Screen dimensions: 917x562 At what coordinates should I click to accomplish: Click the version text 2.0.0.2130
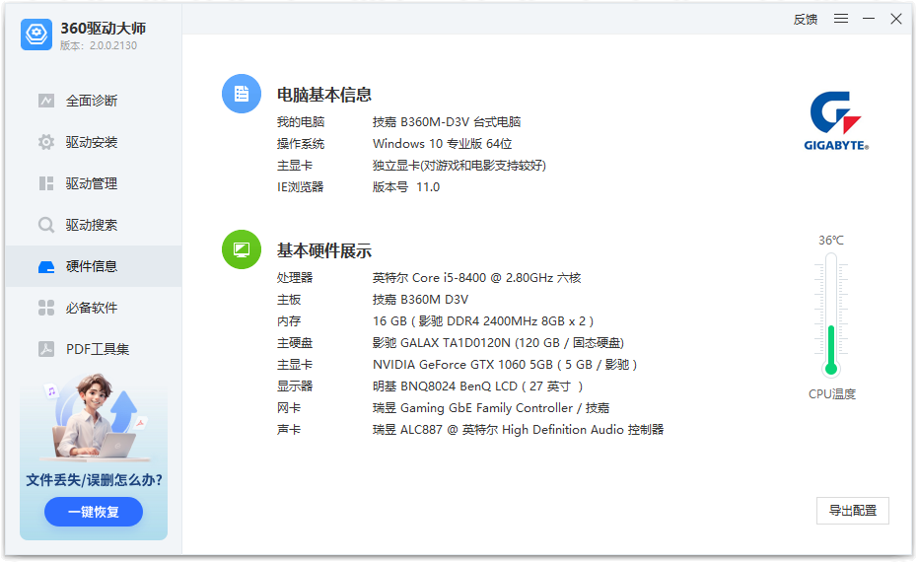112,45
